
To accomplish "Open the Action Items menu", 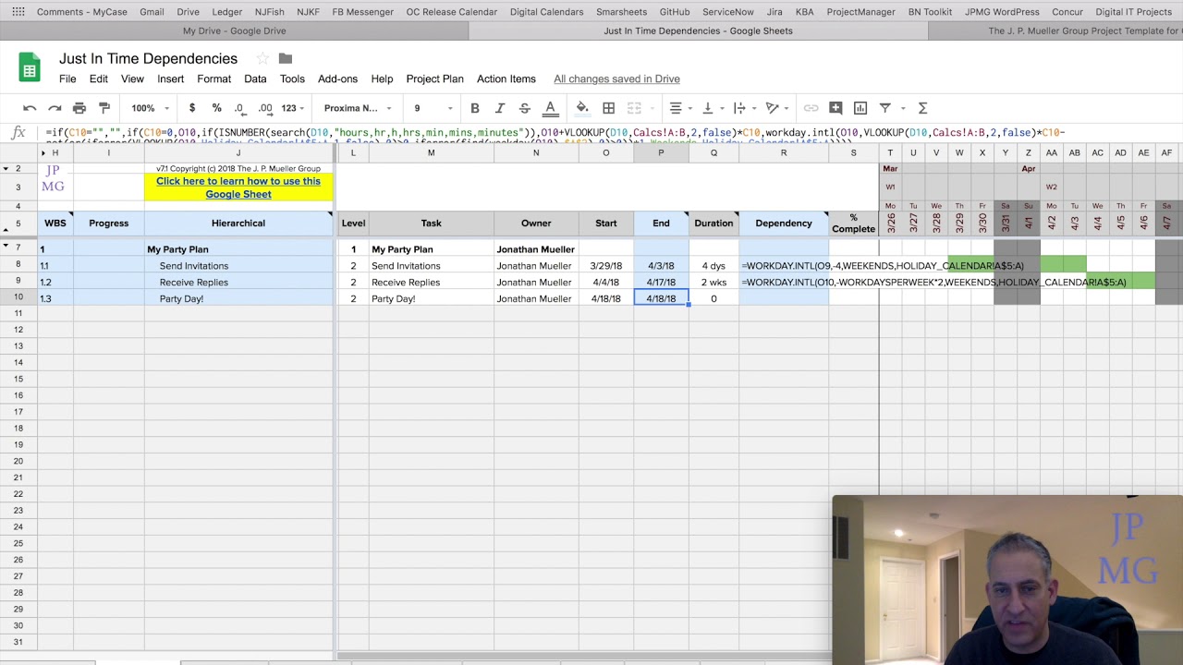I will (506, 79).
